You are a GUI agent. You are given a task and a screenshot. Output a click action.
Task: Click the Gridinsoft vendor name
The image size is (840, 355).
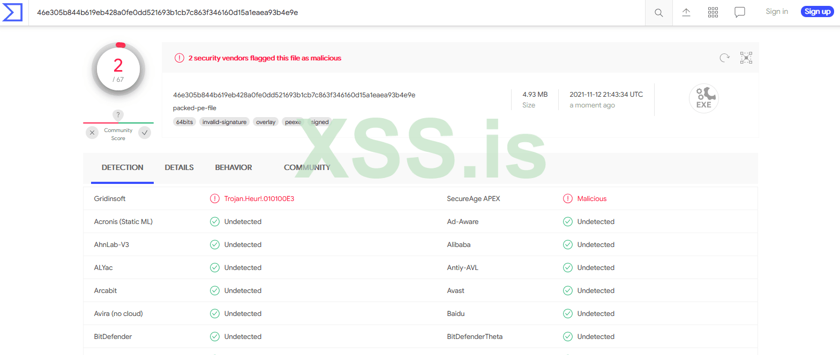tap(110, 198)
